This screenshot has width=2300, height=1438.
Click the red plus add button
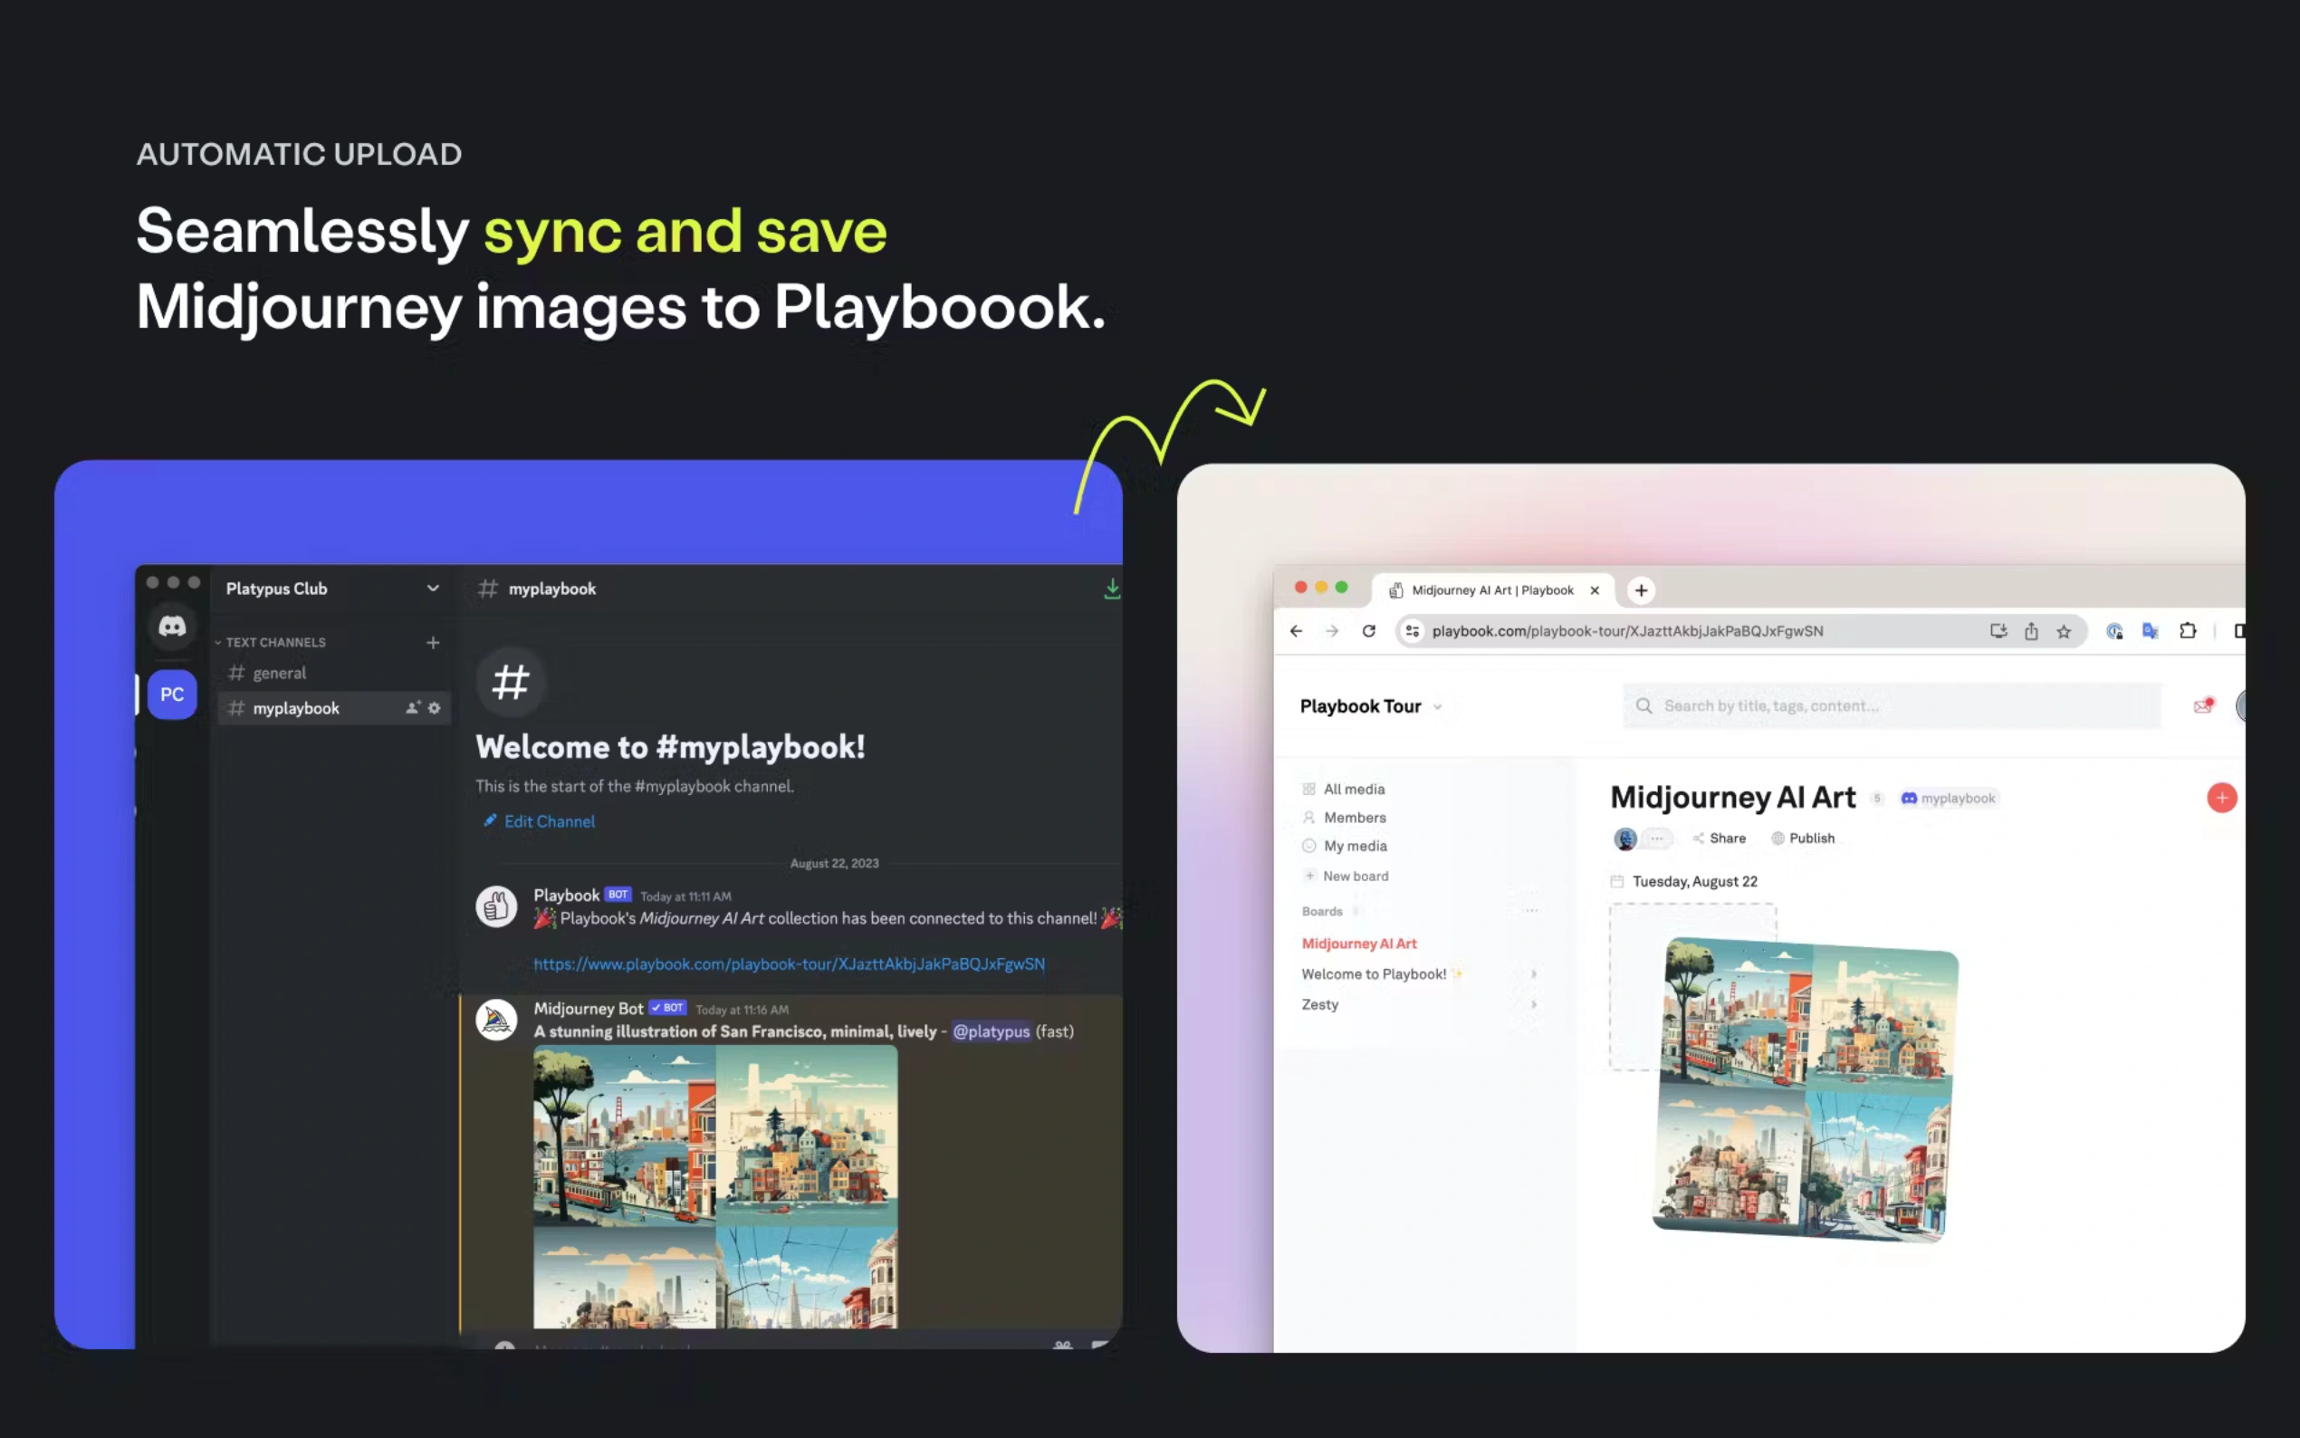pos(2221,798)
